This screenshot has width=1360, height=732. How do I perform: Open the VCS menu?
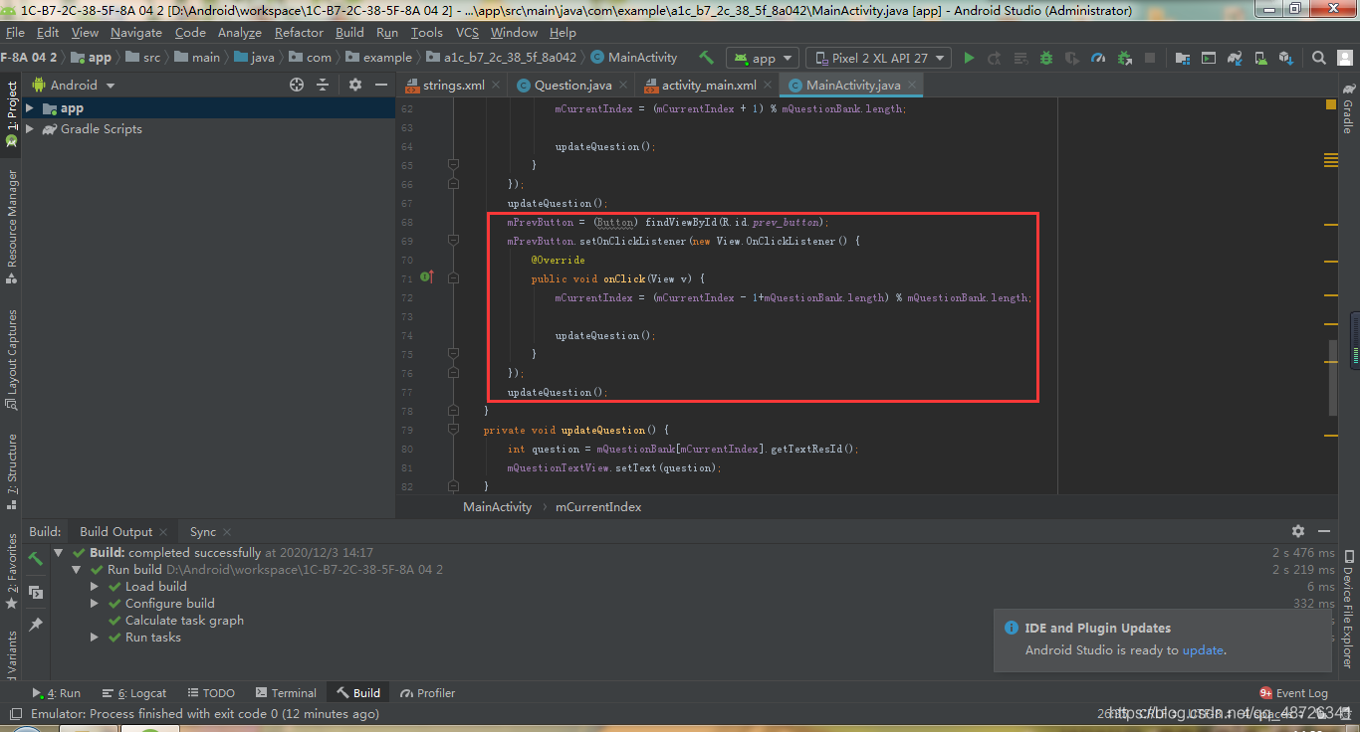click(467, 33)
